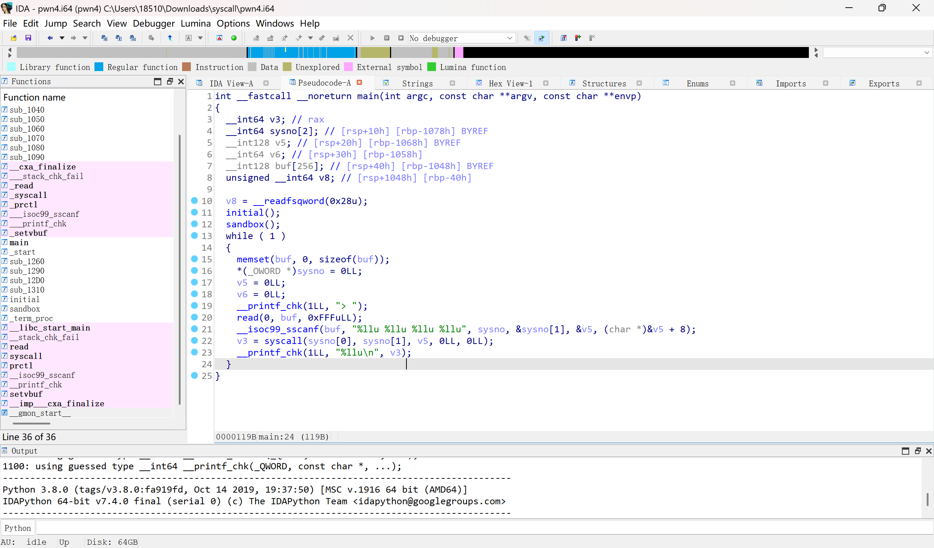The width and height of the screenshot is (934, 548).
Task: Click the green circle toolbar icon
Action: pyautogui.click(x=234, y=38)
